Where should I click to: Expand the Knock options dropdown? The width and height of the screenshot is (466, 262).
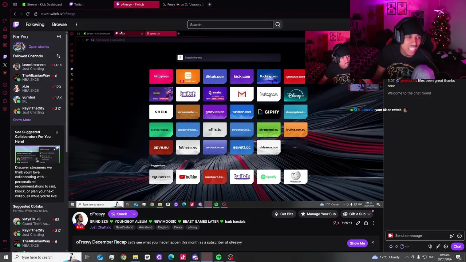coord(134,214)
